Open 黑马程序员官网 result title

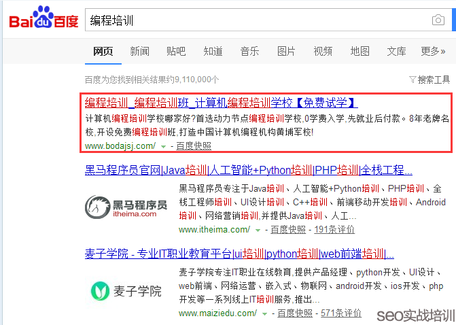pyautogui.click(x=249, y=170)
